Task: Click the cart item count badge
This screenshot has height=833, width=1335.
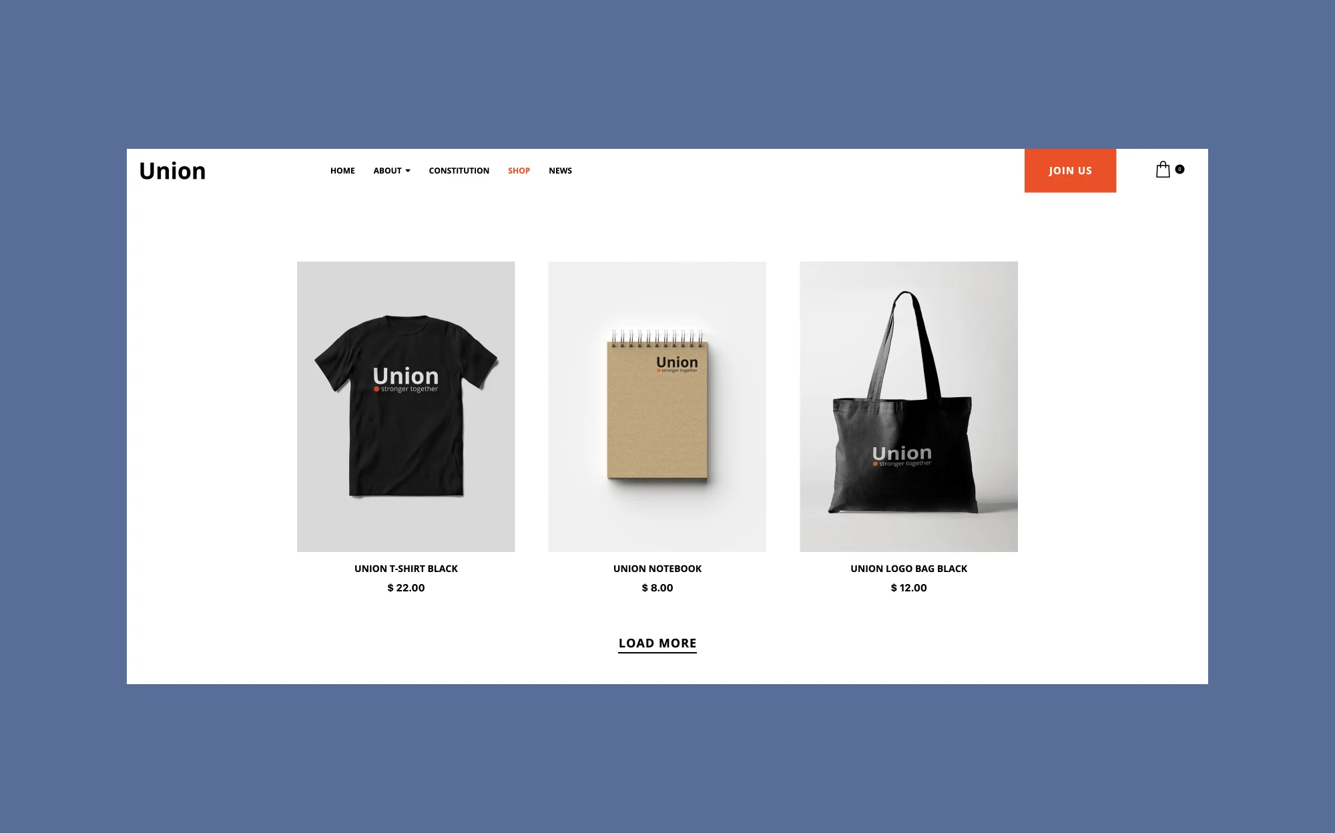Action: point(1179,170)
